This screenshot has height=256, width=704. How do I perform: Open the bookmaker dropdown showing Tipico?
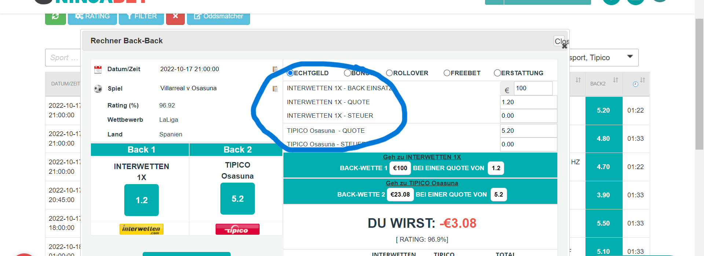coord(604,58)
